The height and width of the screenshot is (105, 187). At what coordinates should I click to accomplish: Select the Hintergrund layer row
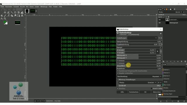point(172,23)
